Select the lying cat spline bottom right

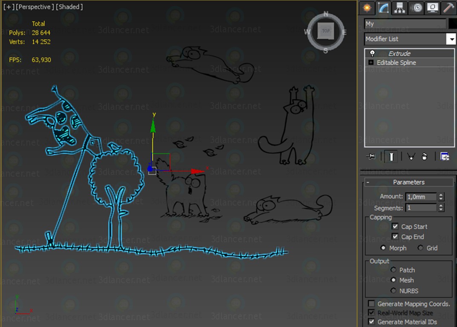(x=288, y=210)
